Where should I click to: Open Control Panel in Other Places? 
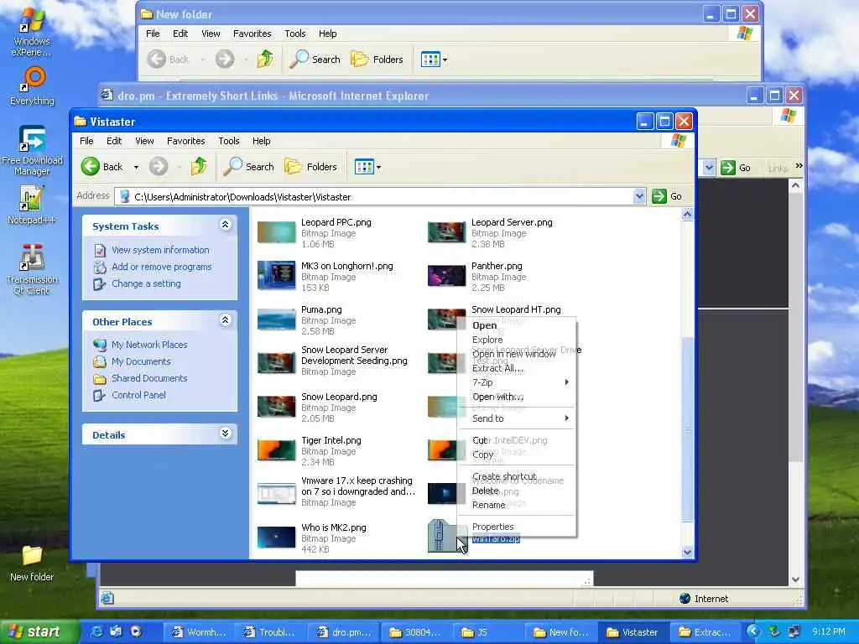pos(138,395)
